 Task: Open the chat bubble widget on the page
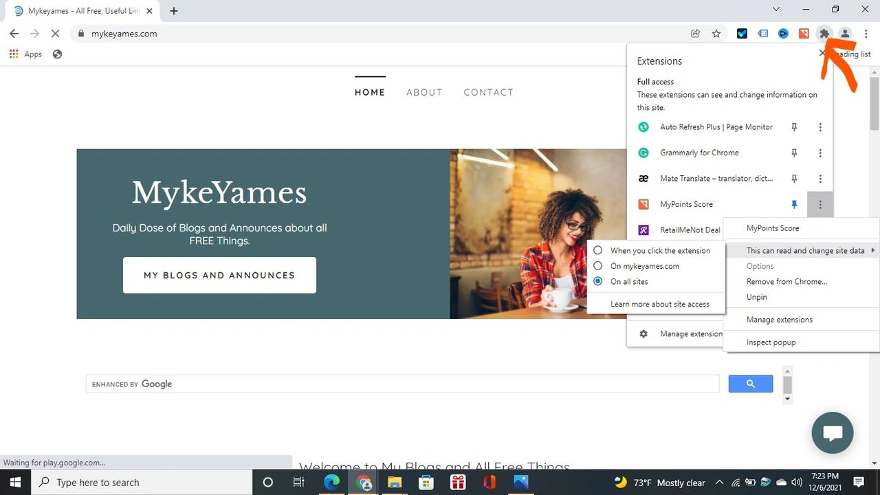point(832,433)
